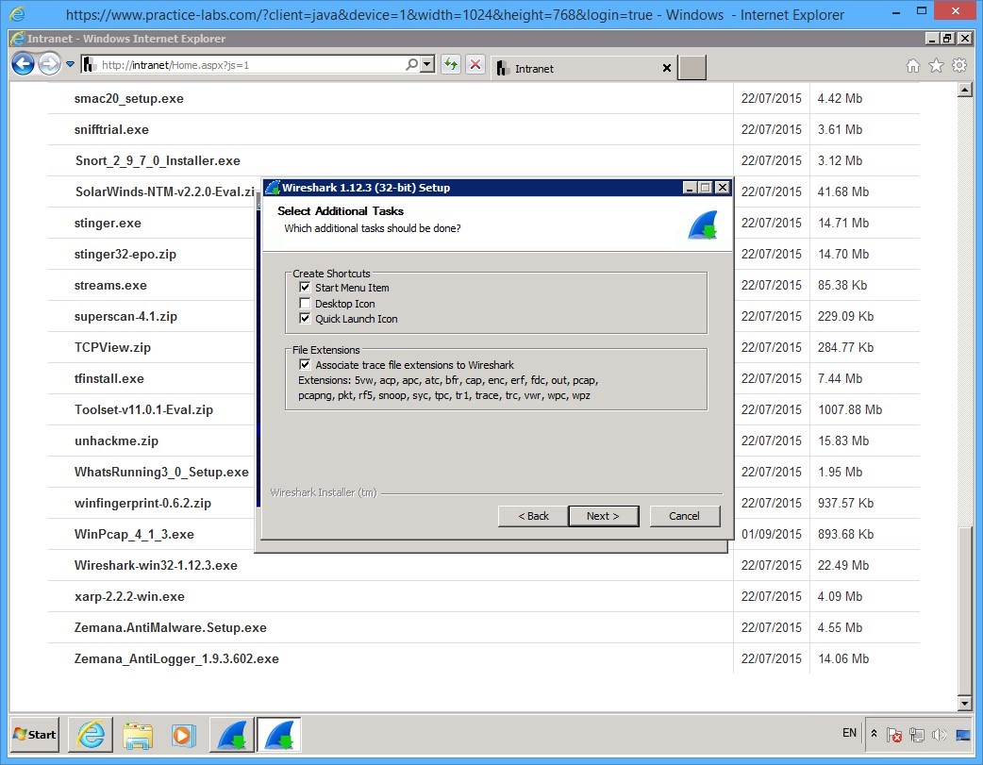Uncheck the Start Menu Item shortcut option
This screenshot has width=983, height=765.
[x=305, y=288]
